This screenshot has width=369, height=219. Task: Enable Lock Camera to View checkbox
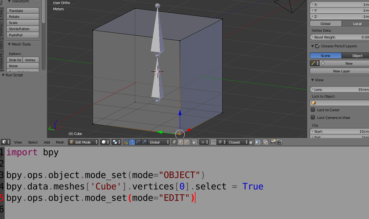[x=313, y=117]
